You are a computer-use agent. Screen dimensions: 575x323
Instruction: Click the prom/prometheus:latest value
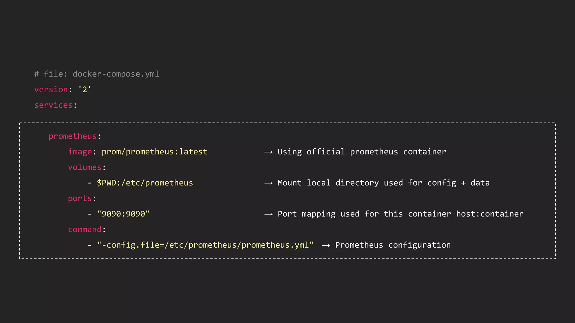pos(154,152)
